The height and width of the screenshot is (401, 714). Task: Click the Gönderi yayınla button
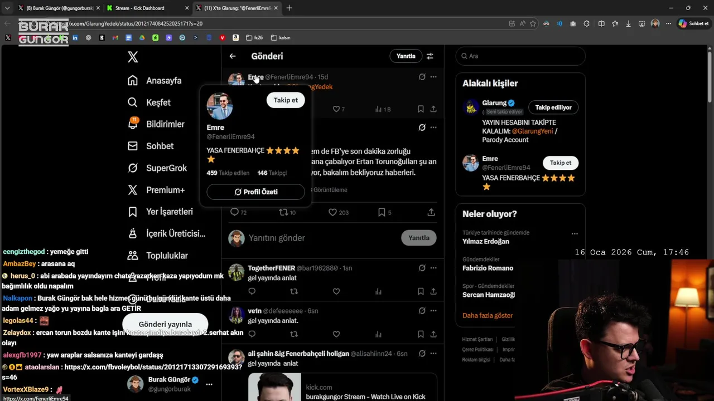pos(165,324)
